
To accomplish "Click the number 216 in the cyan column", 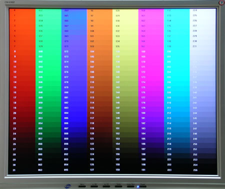I will pos(169,133).
